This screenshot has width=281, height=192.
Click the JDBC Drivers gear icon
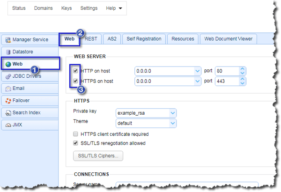click(8, 76)
